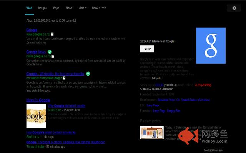Click Feedback/More info link
The width and height of the screenshot is (246, 153).
coord(213,150)
